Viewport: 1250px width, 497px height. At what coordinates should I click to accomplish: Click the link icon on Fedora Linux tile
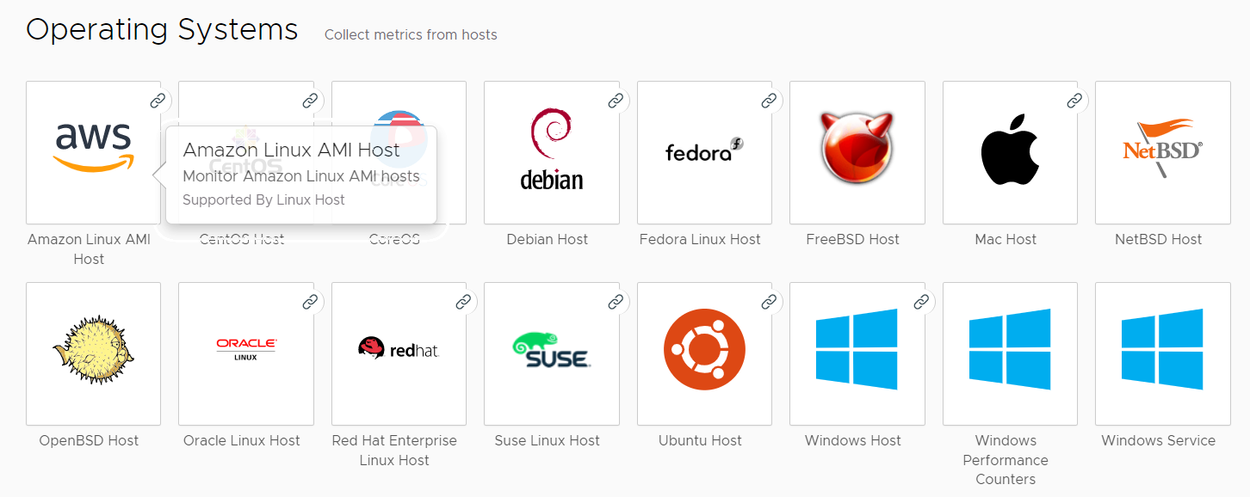(769, 101)
